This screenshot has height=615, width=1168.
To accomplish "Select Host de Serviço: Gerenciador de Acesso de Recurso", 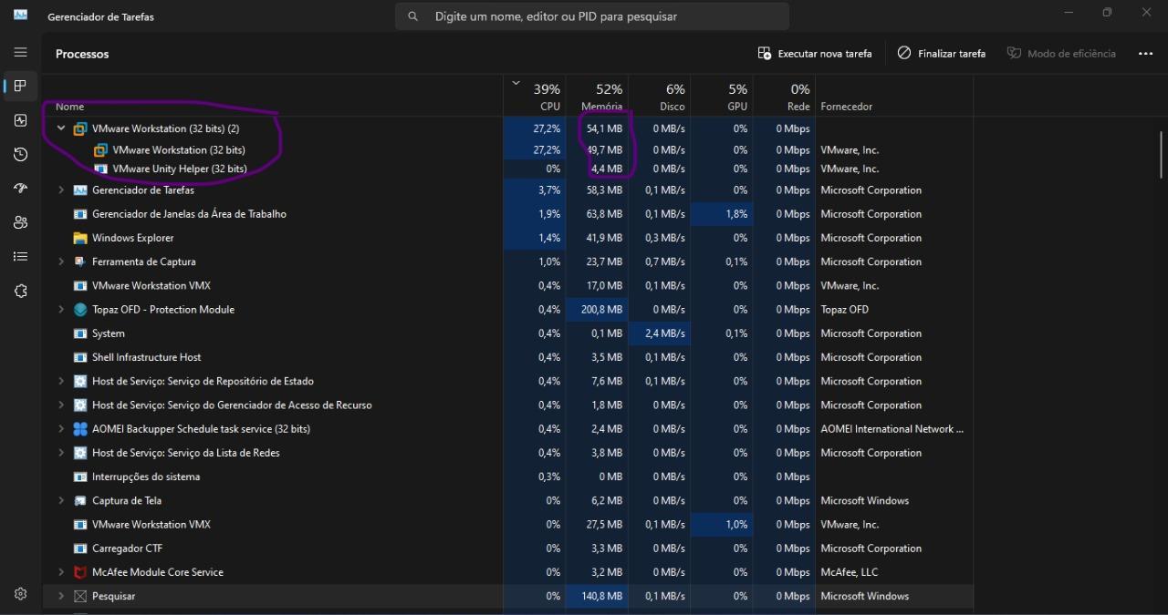I will coord(507,405).
